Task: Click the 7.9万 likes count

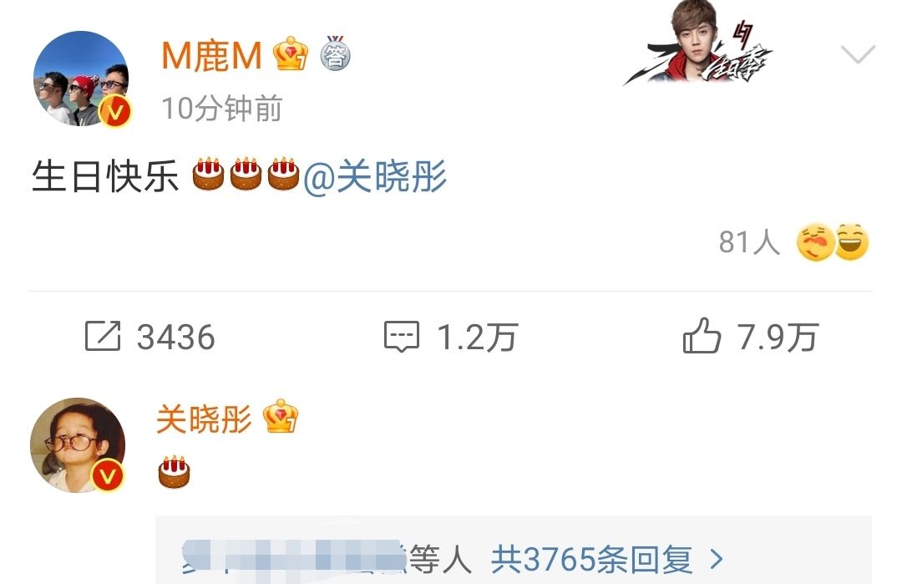Action: 778,337
